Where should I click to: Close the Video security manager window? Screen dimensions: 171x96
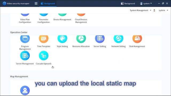coord(167,3)
